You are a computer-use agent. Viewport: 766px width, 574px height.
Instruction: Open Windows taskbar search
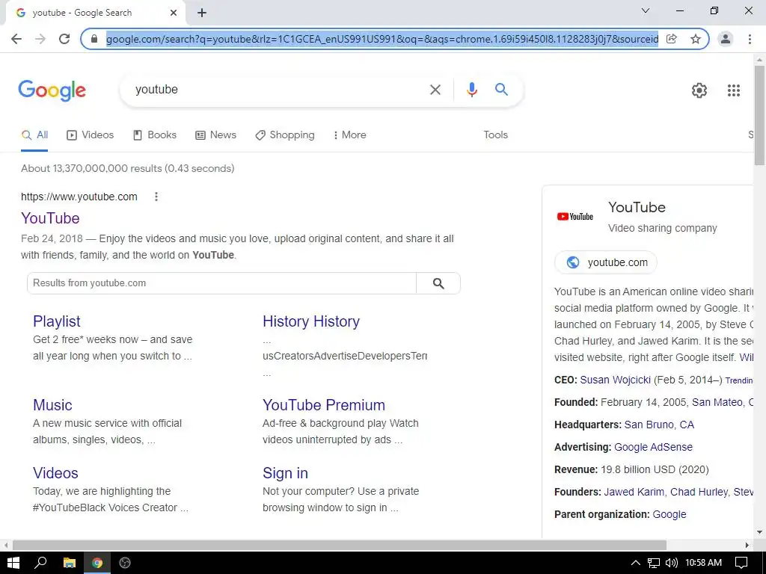pyautogui.click(x=40, y=563)
